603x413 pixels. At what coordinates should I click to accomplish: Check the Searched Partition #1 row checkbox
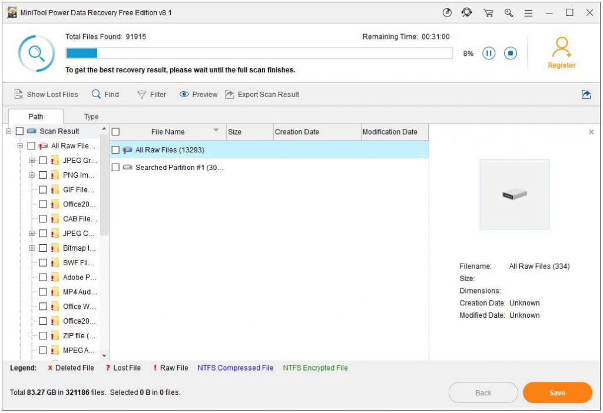click(115, 167)
